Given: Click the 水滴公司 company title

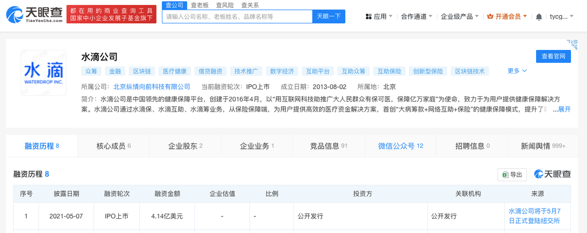Looking at the screenshot, I should [x=100, y=57].
